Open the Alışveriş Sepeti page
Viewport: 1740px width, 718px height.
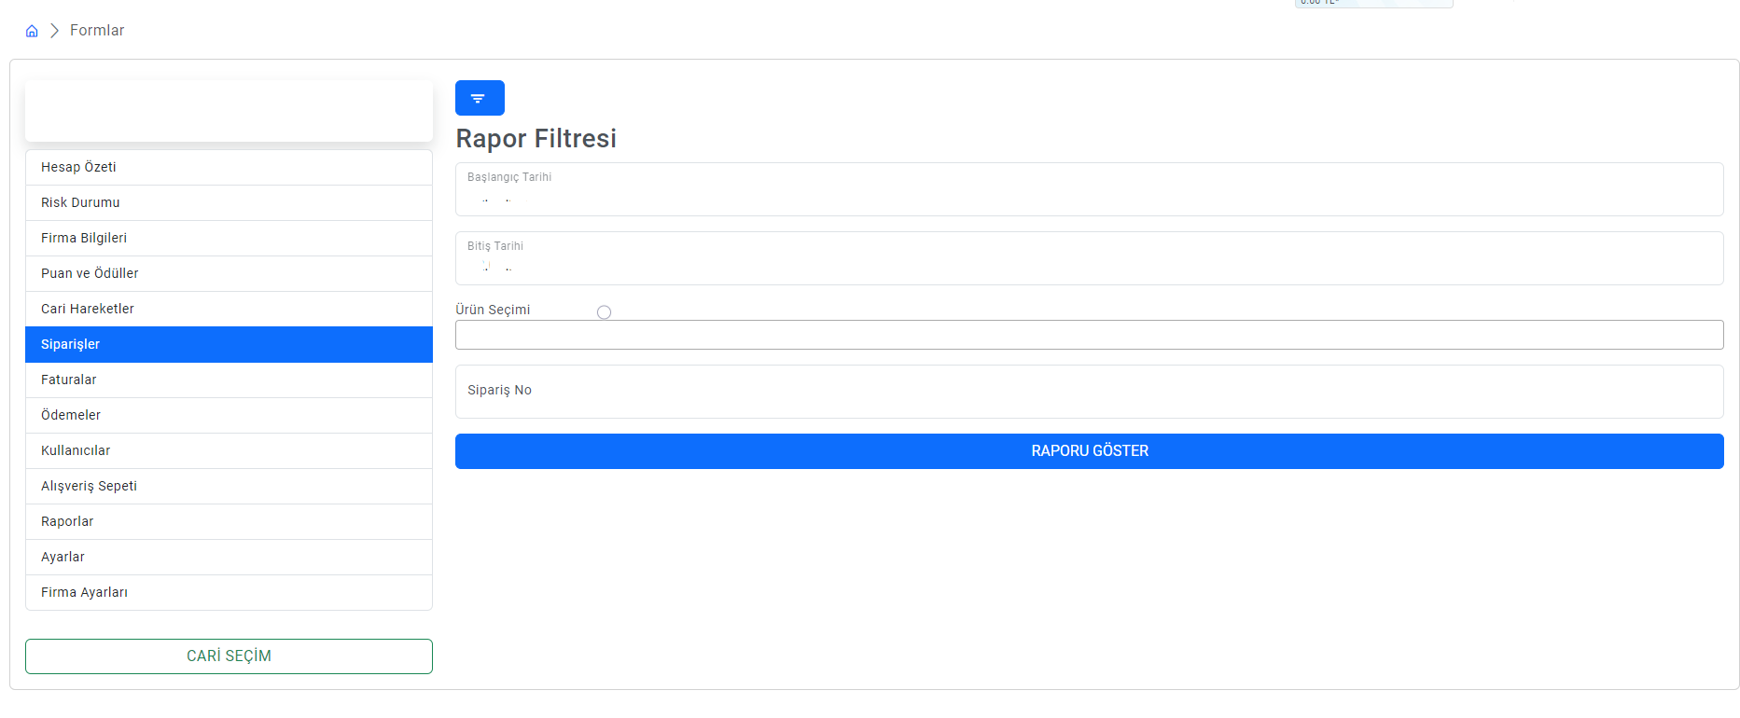(229, 487)
